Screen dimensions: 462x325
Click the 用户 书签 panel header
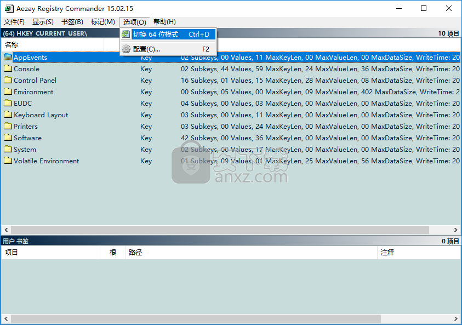pos(15,241)
